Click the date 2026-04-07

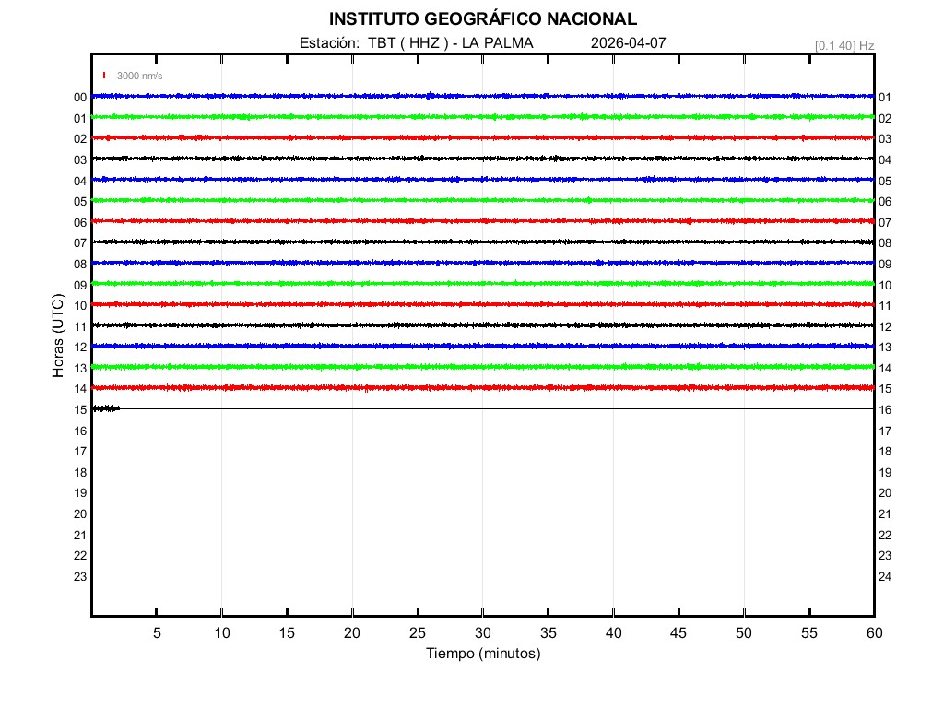click(628, 43)
